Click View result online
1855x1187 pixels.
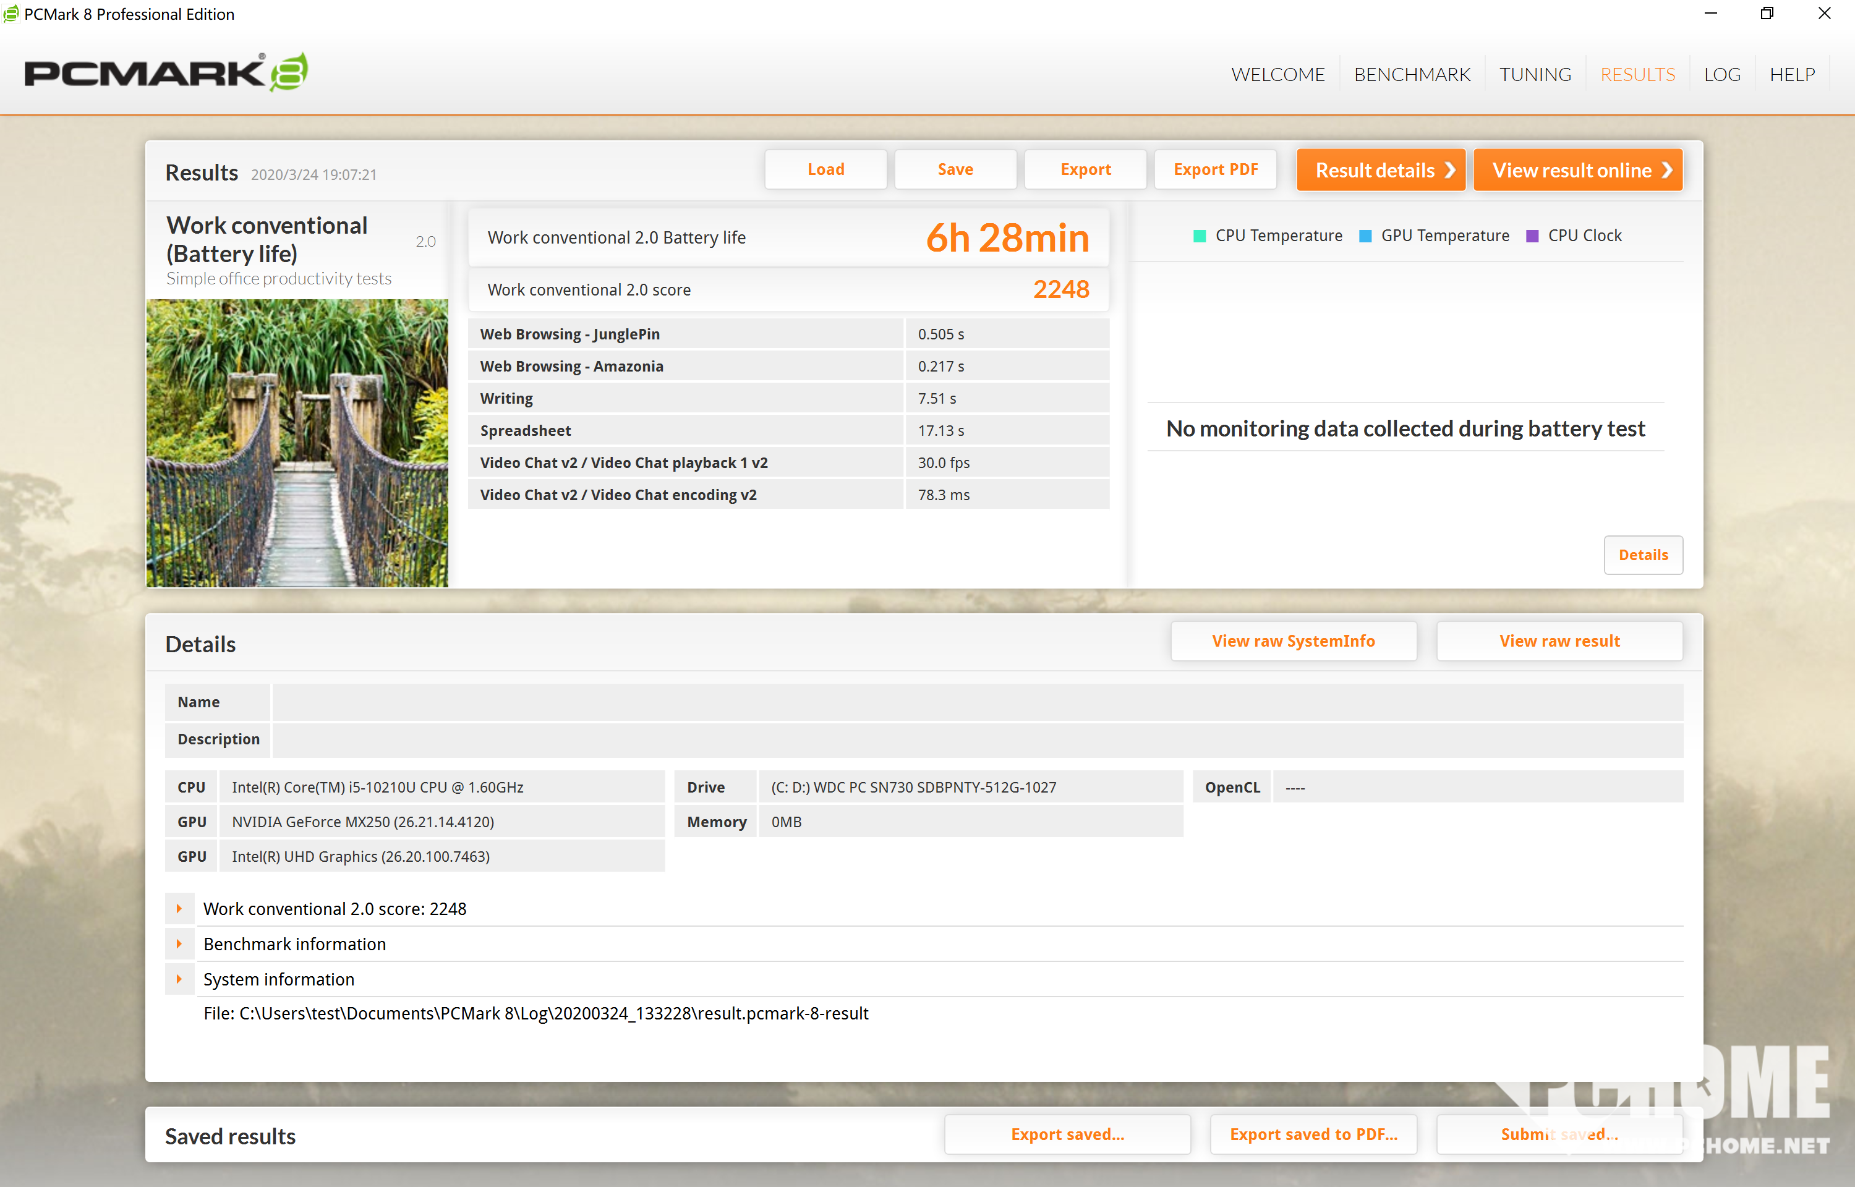pos(1577,169)
